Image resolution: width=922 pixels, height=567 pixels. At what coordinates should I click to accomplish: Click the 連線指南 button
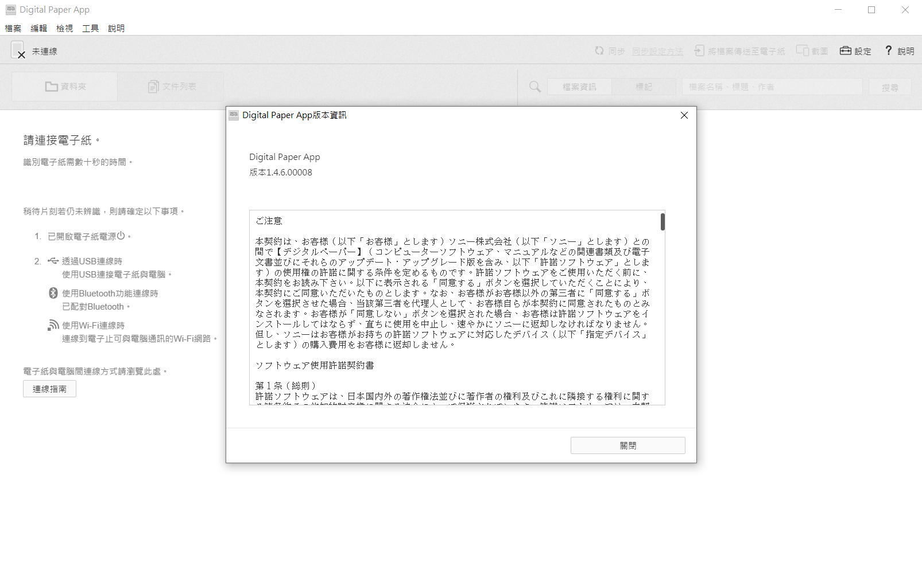click(x=49, y=389)
